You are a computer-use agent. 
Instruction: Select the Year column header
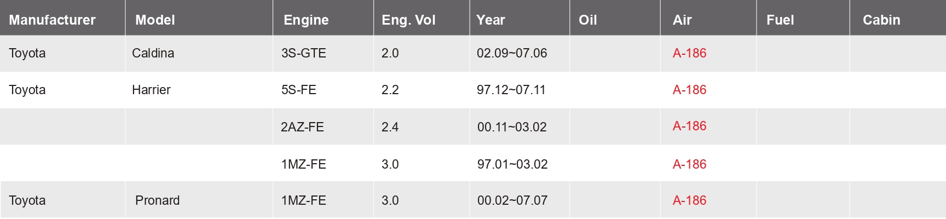coord(491,20)
